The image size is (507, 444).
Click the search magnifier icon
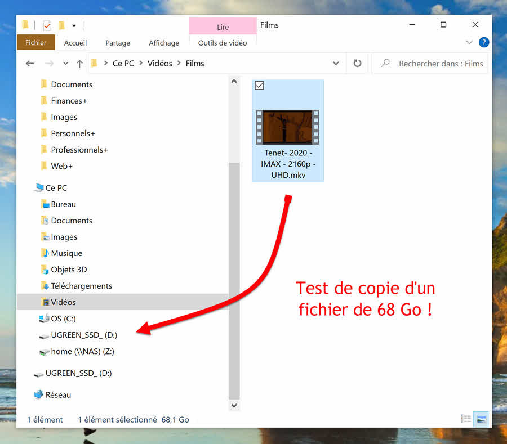(385, 63)
